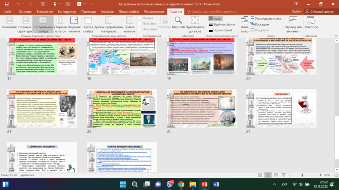This screenshot has width=339, height=190.
Task: Click the 'Скажіть, що потрібно зробити' search box
Action: [212, 11]
